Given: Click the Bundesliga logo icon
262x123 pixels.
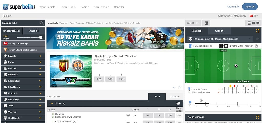Looking at the screenshot, I should tap(5, 44).
